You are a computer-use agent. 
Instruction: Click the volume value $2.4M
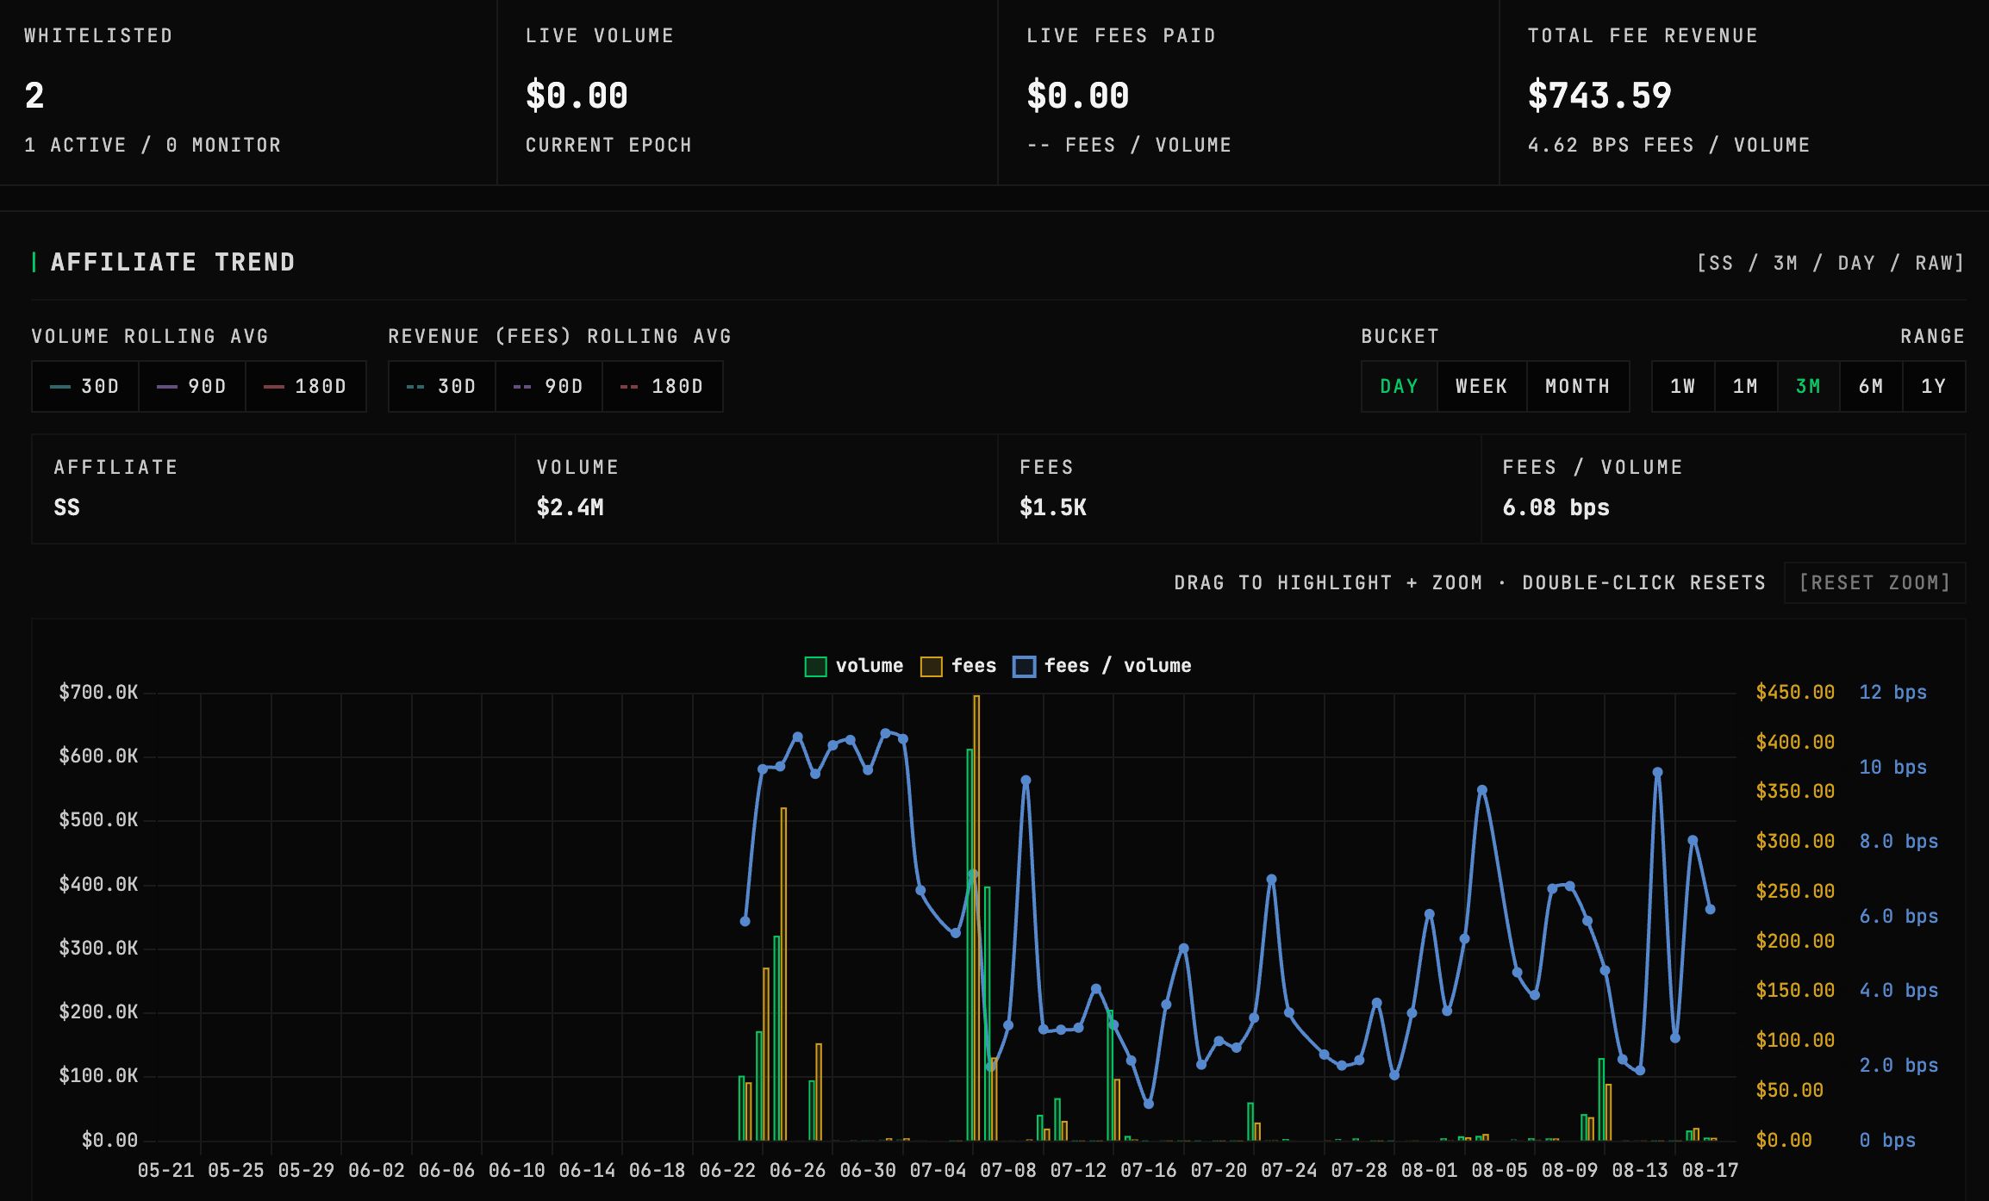571,507
